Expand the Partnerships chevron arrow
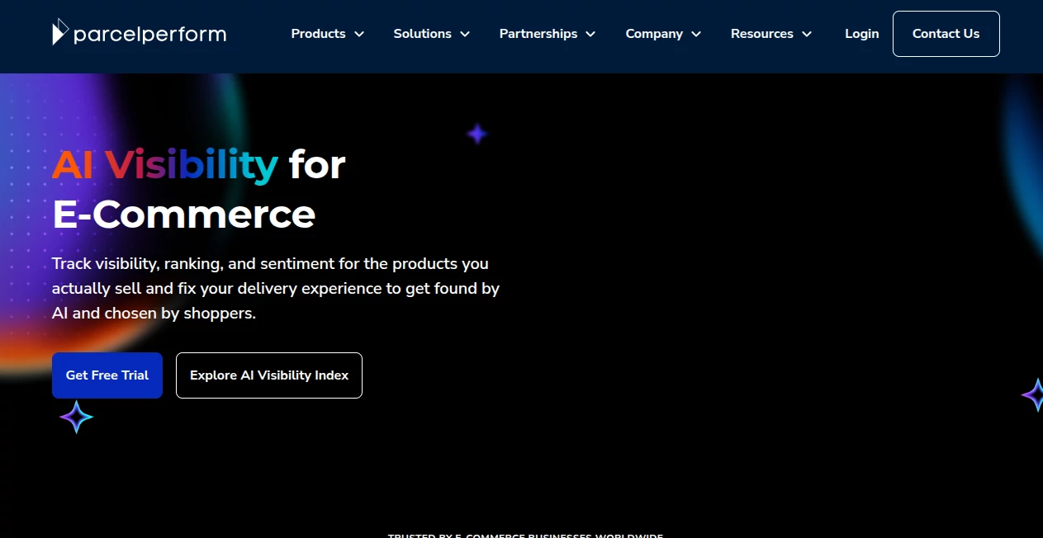 (x=590, y=34)
